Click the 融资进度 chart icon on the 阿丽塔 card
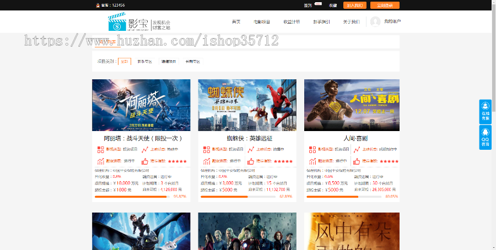 point(101,161)
